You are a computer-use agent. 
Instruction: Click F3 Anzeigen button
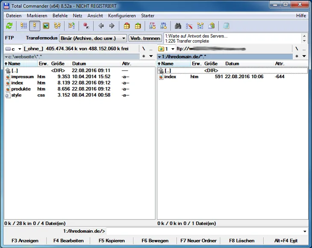pyautogui.click(x=25, y=241)
